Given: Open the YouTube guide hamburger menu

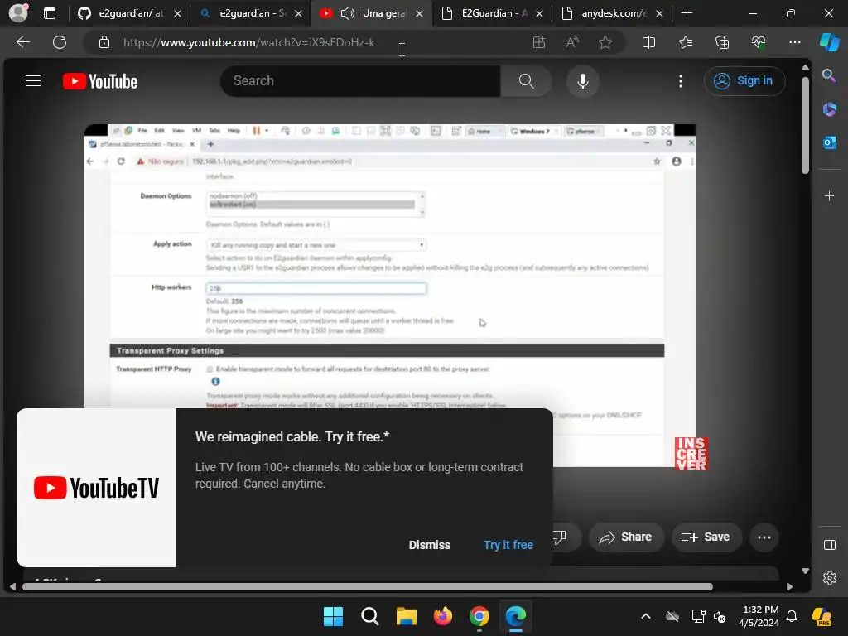Looking at the screenshot, I should pyautogui.click(x=33, y=80).
